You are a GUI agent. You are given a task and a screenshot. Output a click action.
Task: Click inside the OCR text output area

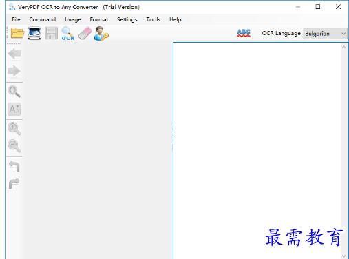point(257,150)
